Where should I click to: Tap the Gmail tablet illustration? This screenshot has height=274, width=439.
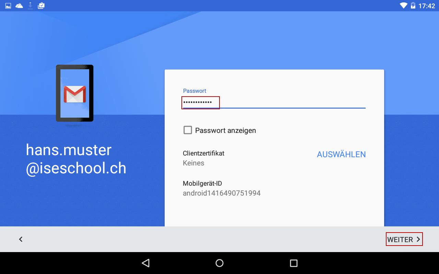(74, 94)
